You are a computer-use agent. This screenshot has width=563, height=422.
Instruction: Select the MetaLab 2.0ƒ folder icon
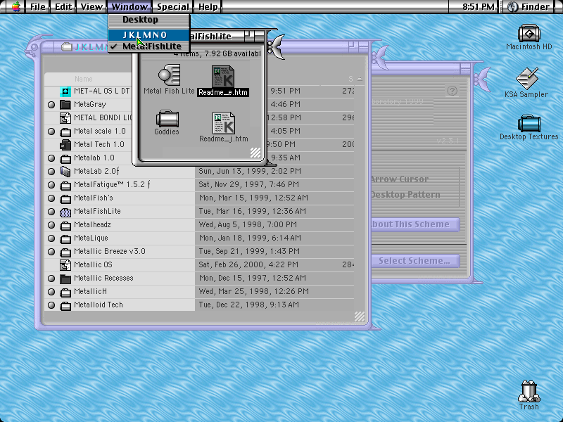pos(65,172)
